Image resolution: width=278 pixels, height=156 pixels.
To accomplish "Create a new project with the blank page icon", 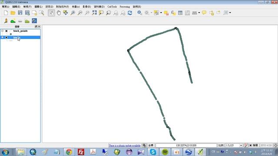I will click(x=6, y=13).
